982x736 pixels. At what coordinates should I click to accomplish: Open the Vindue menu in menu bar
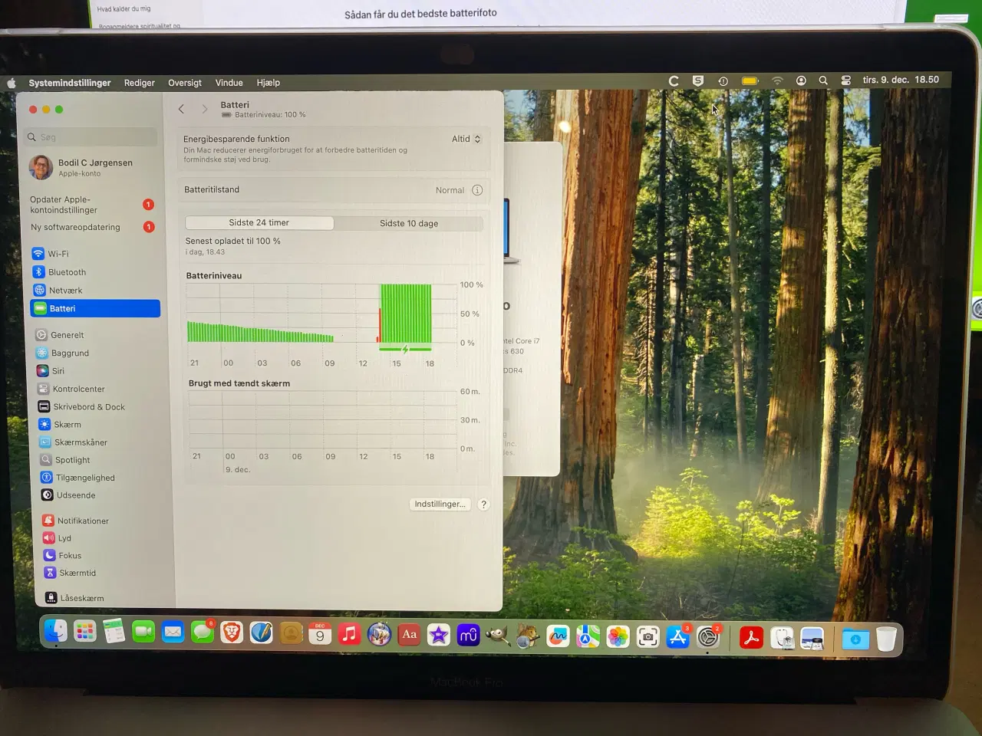(229, 82)
